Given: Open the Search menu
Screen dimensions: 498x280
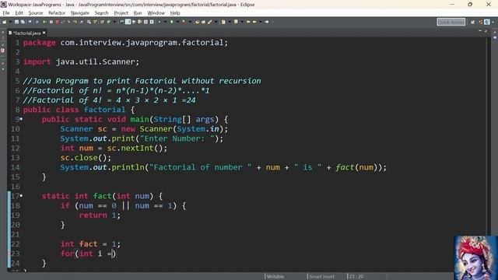Looking at the screenshot, I should pyautogui.click(x=101, y=13).
